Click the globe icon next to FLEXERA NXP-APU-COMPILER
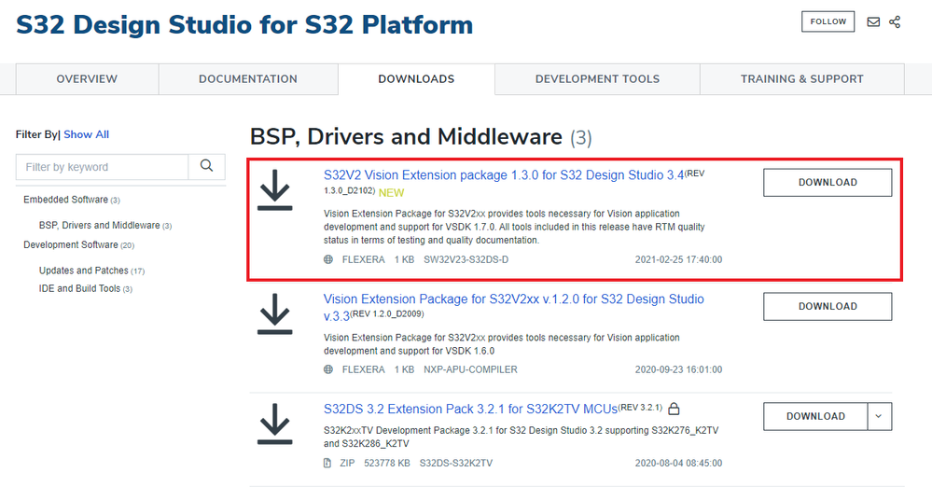Screen dimensions: 932x500 328,369
